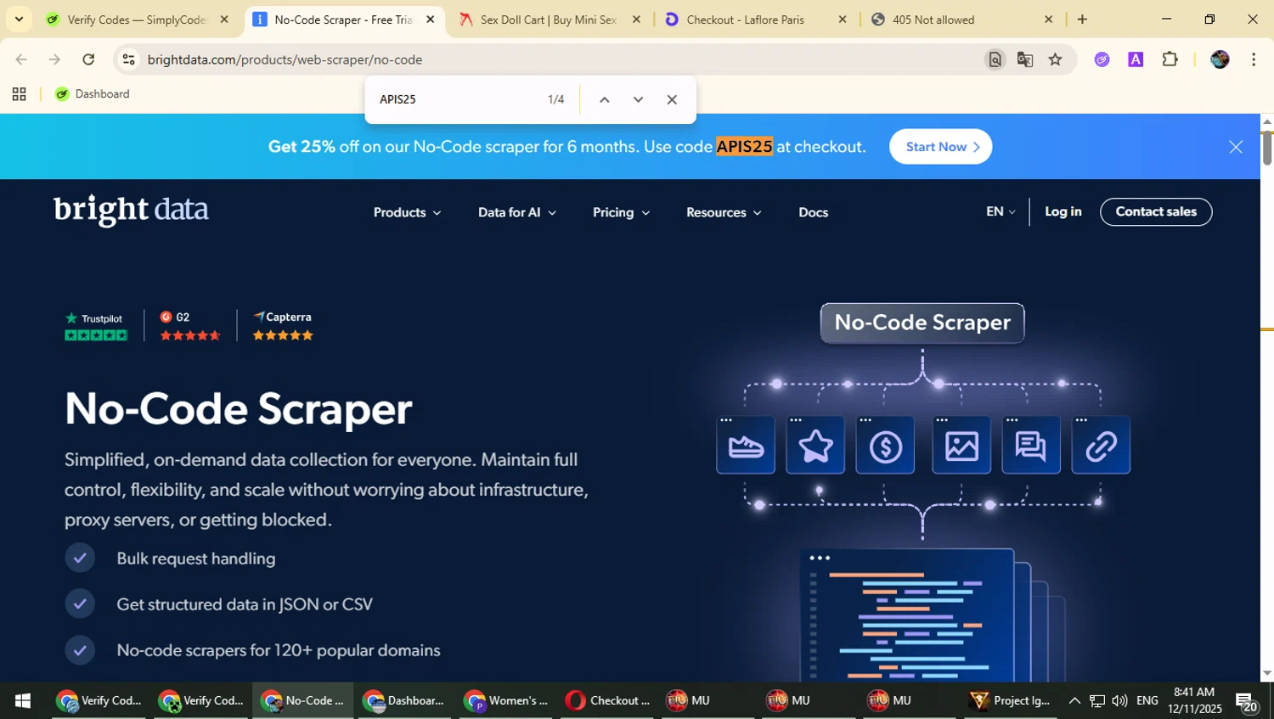Open G2 rating badge

pyautogui.click(x=190, y=326)
